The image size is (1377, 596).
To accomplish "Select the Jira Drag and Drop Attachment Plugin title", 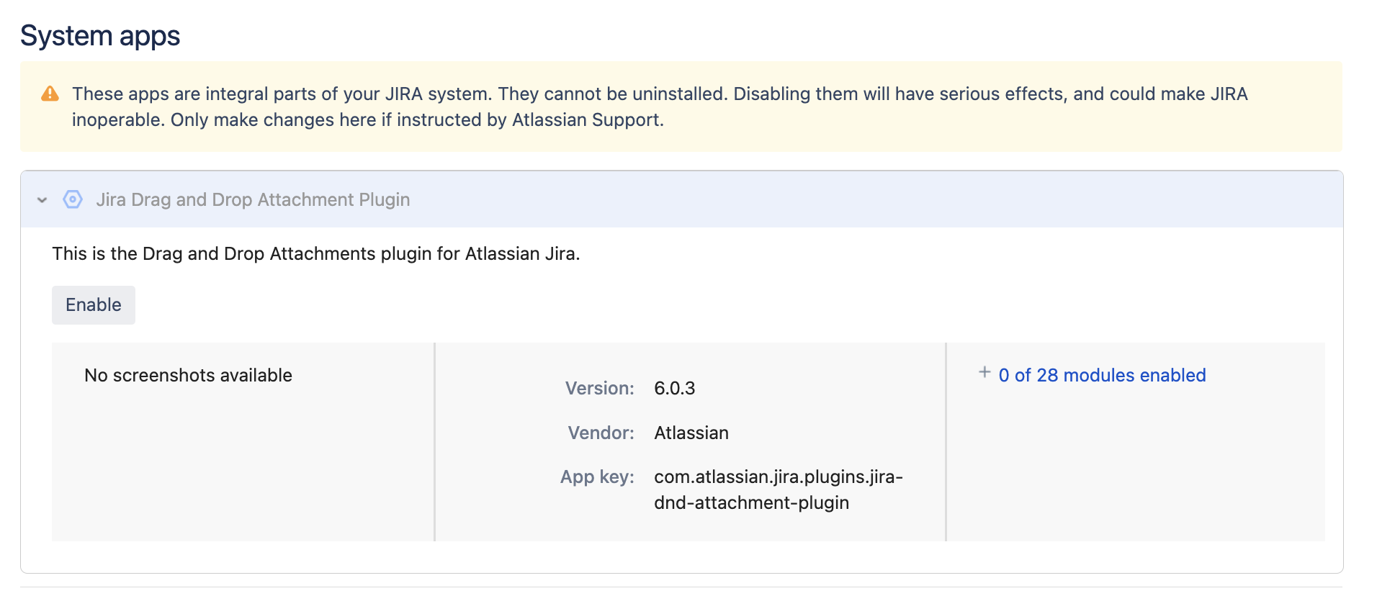I will [253, 199].
